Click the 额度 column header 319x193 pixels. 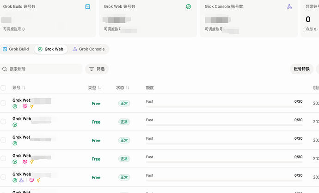[150, 88]
